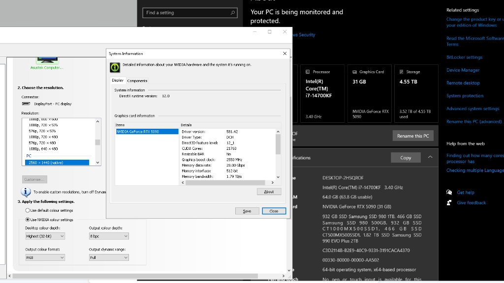Select Use default colour settings radio button
Screen dimensions: 504x283
[28, 210]
